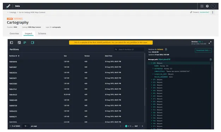The height and width of the screenshot is (132, 221).
Task: Click the Object.place[19] message path
Action: [x=164, y=59]
